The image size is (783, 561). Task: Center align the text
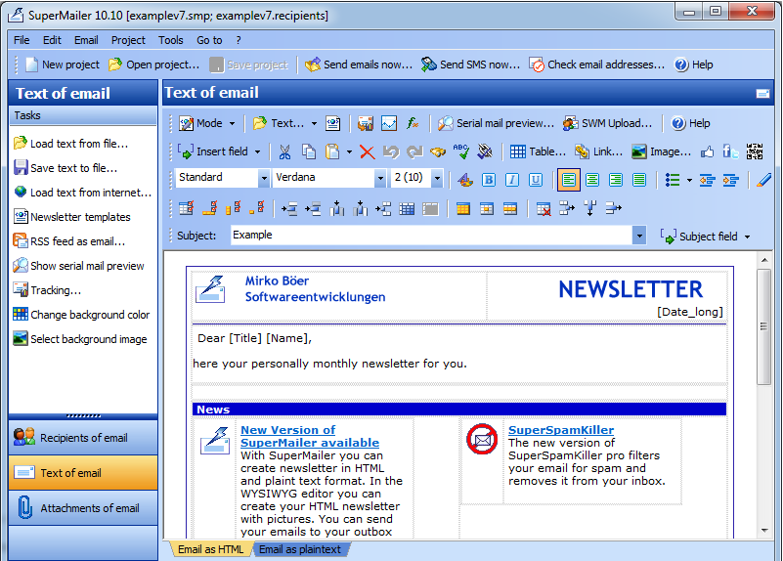[592, 180]
